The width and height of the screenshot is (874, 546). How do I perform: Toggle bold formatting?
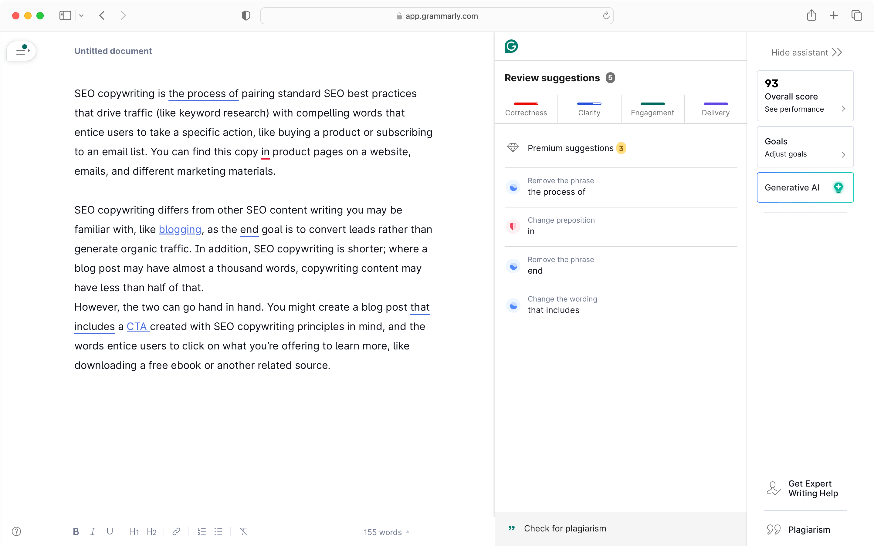76,531
